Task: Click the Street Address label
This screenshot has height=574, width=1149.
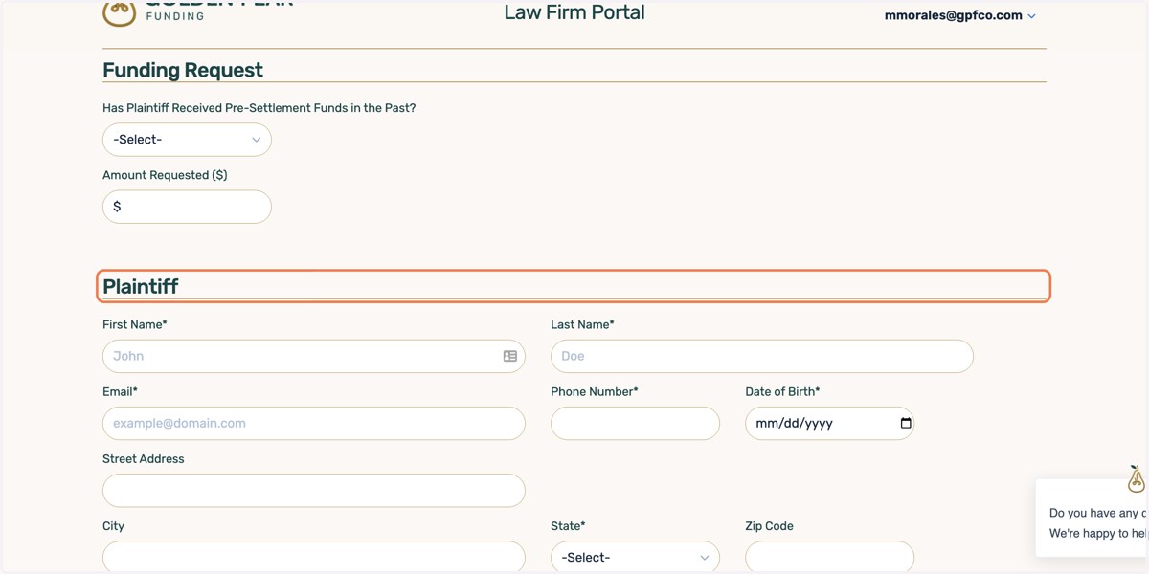Action: tap(144, 459)
